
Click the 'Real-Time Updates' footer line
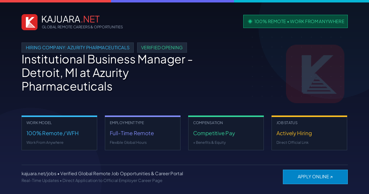(92, 180)
